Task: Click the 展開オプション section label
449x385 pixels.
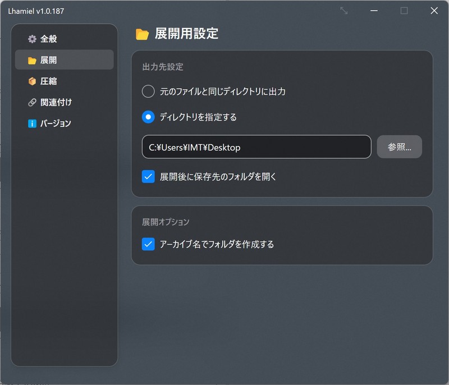Action: click(x=166, y=222)
